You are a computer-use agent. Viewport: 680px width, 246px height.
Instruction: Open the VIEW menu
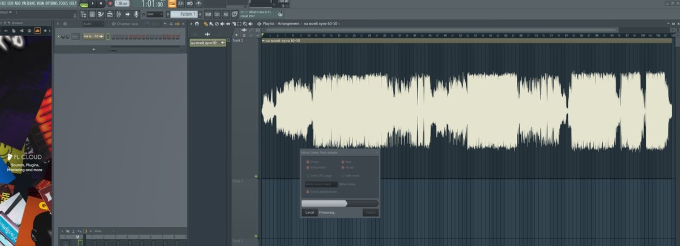(40, 3)
